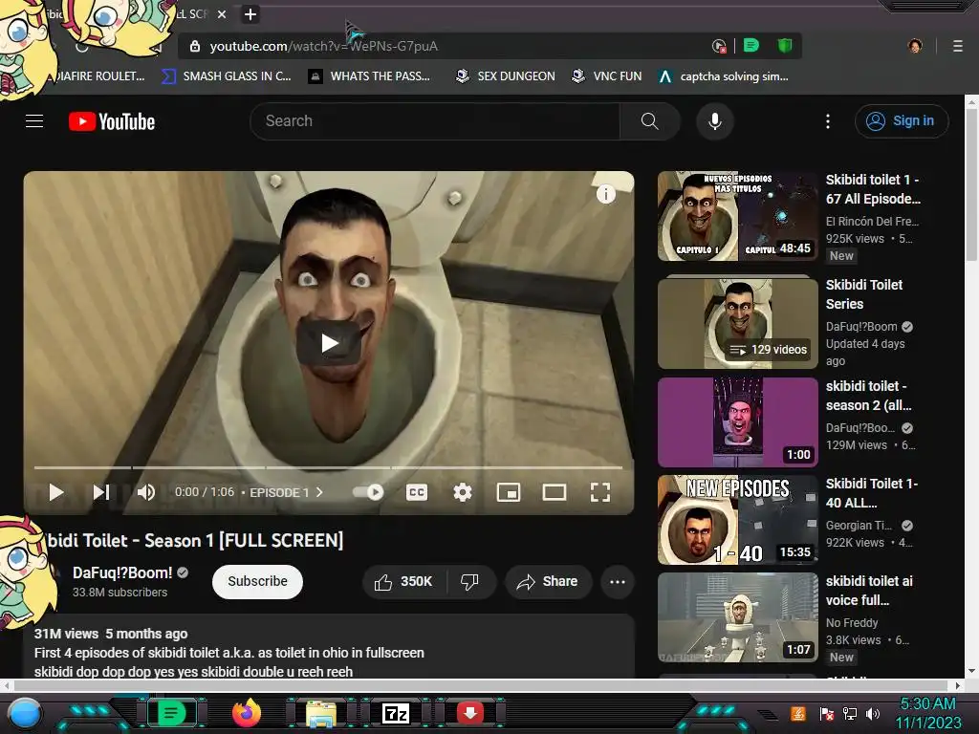Open VNC FUN bookmark

(607, 76)
